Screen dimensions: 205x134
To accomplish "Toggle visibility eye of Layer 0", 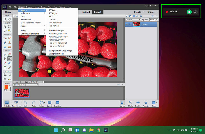I will [x=127, y=24].
